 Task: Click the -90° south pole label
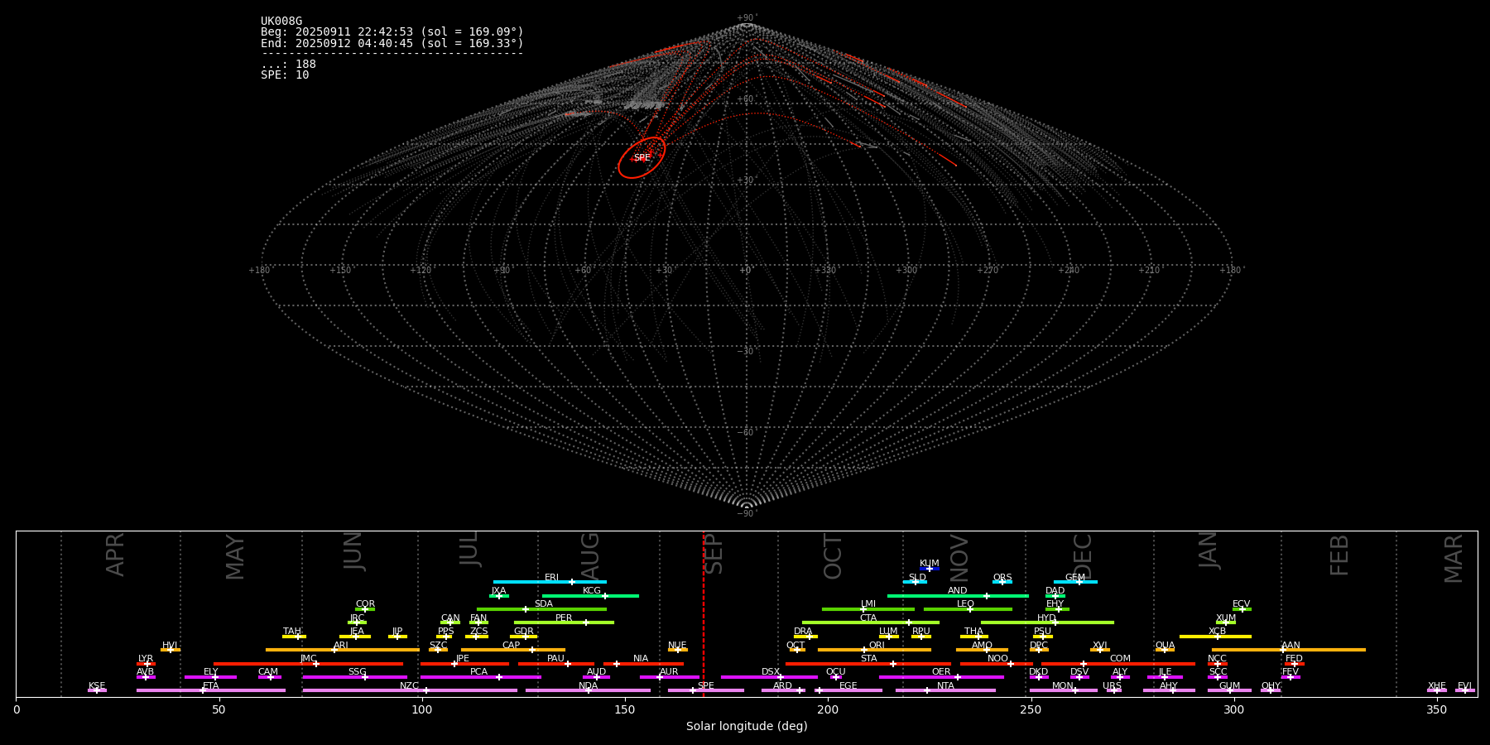tap(746, 514)
